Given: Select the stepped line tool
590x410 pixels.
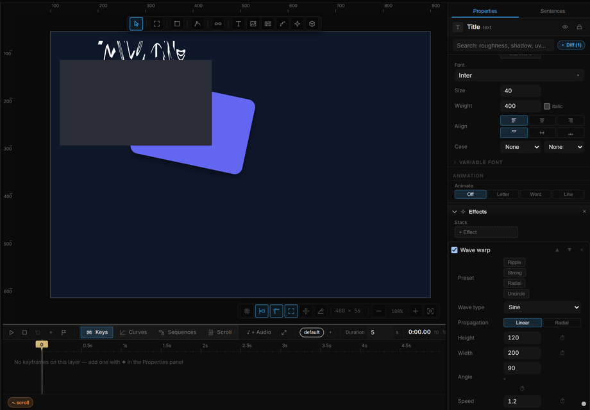Looking at the screenshot, I should (283, 24).
